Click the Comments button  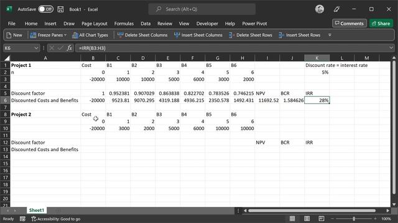pos(349,24)
